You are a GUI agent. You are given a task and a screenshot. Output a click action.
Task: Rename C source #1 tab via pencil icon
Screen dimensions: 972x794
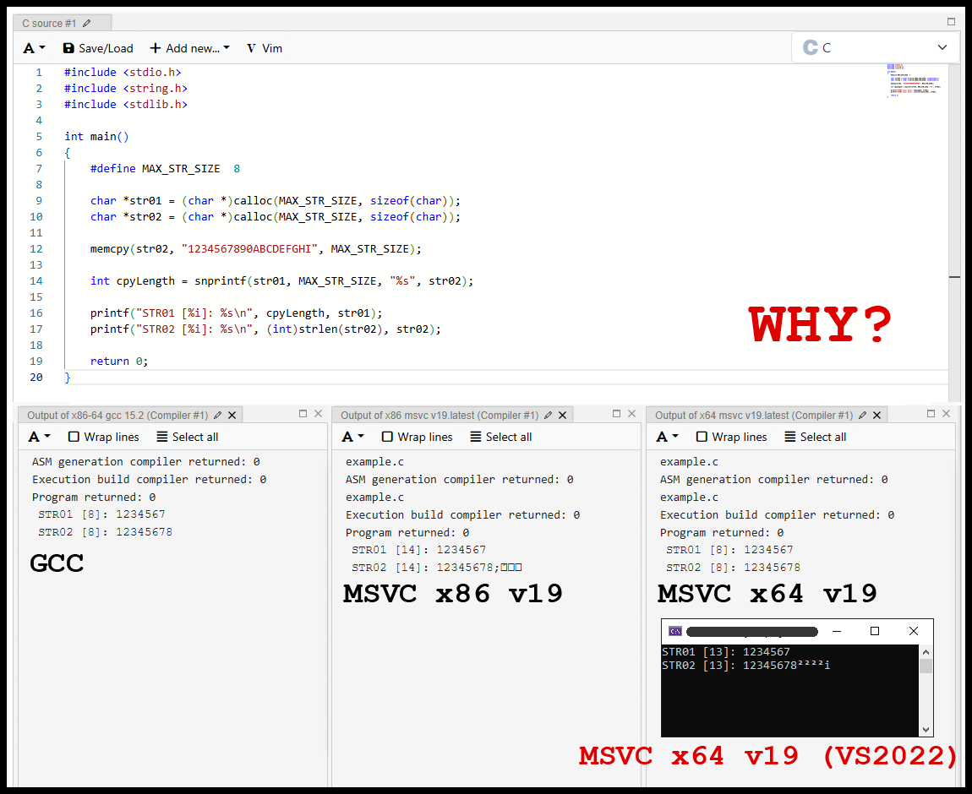click(87, 24)
